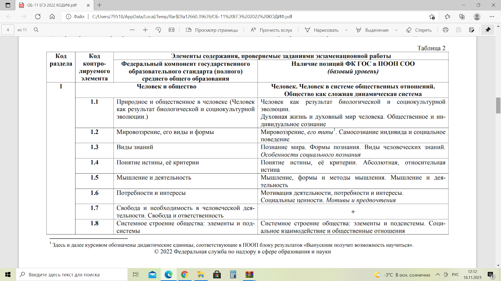This screenshot has width=501, height=281.
Task: Click the Windows taskbar search box
Action: click(x=72, y=274)
